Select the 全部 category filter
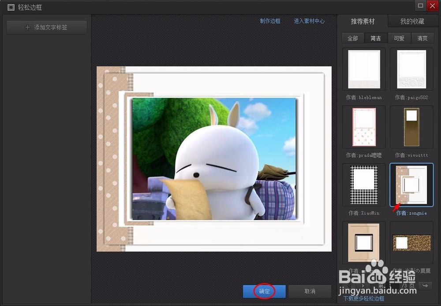The height and width of the screenshot is (306, 441). 353,38
